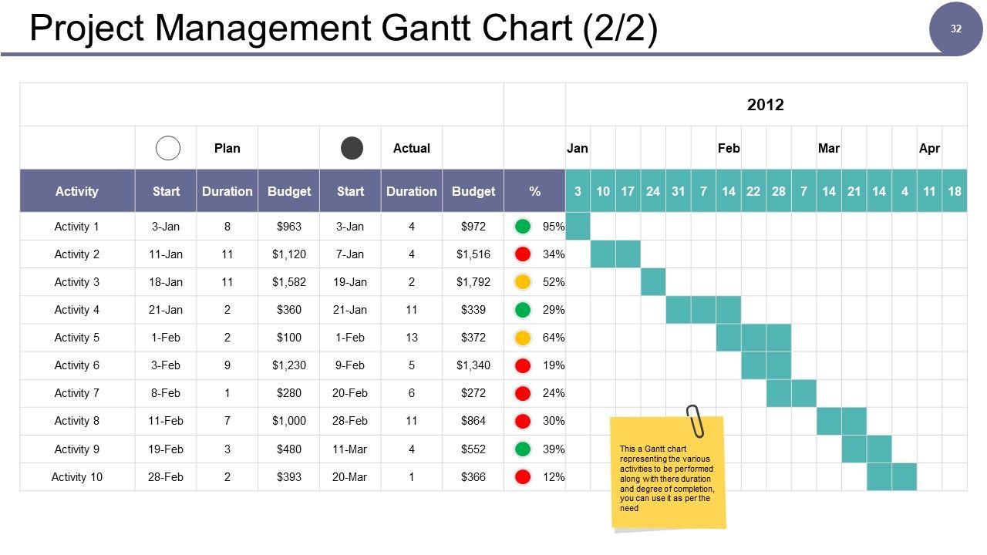
Task: Click the Gantt bar in Activity 9's row
Action: (867, 449)
